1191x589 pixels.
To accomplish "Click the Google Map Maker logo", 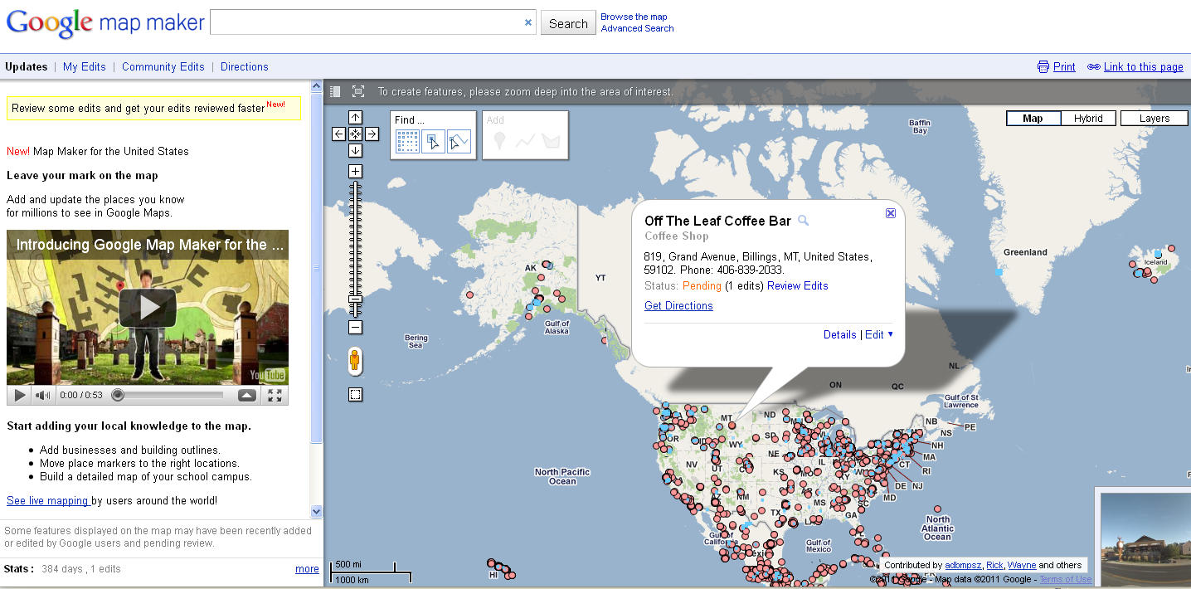I will (105, 22).
